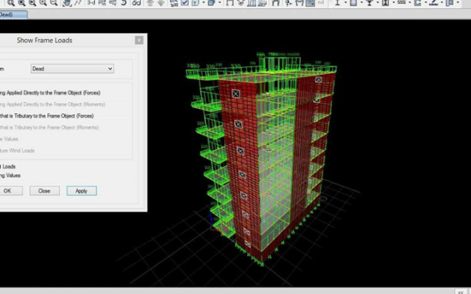
Task: Click 'Applied Directly to the Frame Object (Moments)' text
Action: 52,104
